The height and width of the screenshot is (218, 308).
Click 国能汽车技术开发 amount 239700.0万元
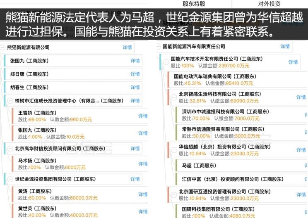[x=233, y=66]
